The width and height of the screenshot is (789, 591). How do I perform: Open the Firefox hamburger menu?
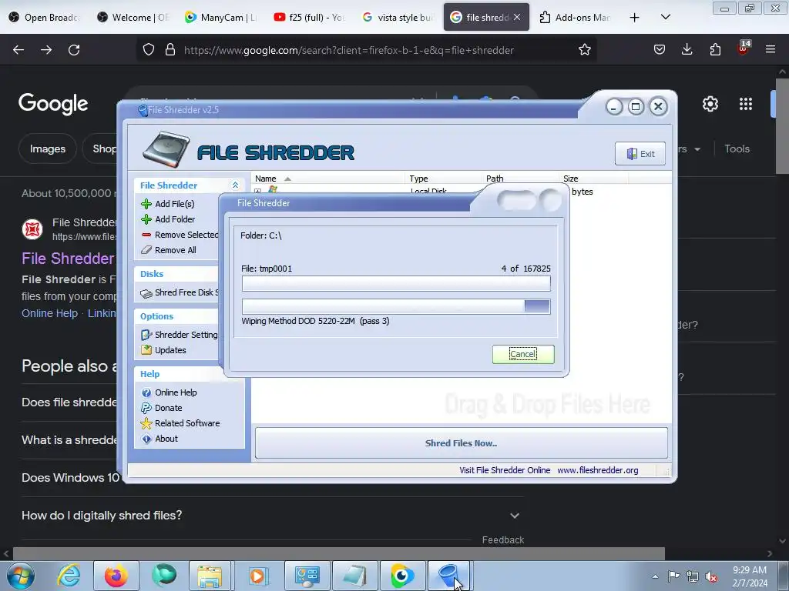tap(771, 49)
